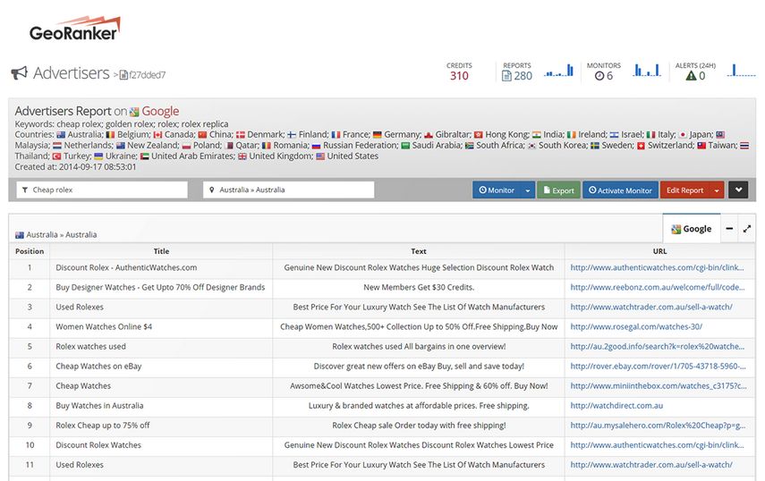Open the Reports document icon

click(x=507, y=76)
